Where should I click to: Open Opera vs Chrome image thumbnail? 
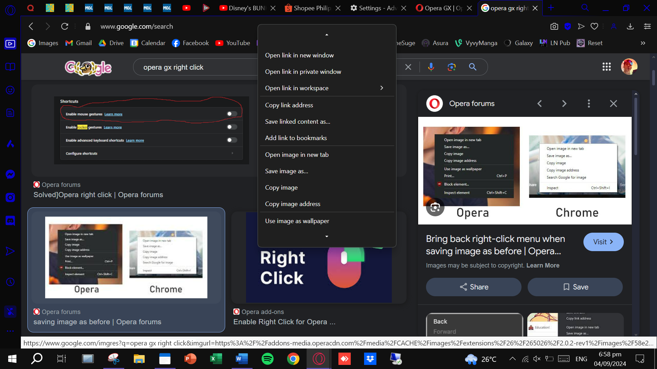point(126,257)
